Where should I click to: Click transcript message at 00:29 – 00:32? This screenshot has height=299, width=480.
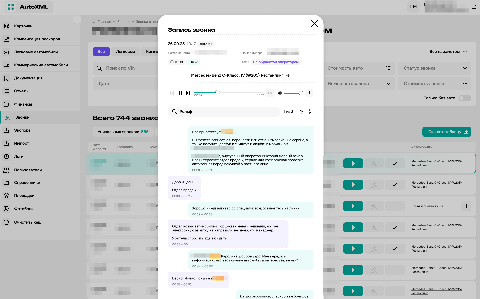(x=251, y=210)
